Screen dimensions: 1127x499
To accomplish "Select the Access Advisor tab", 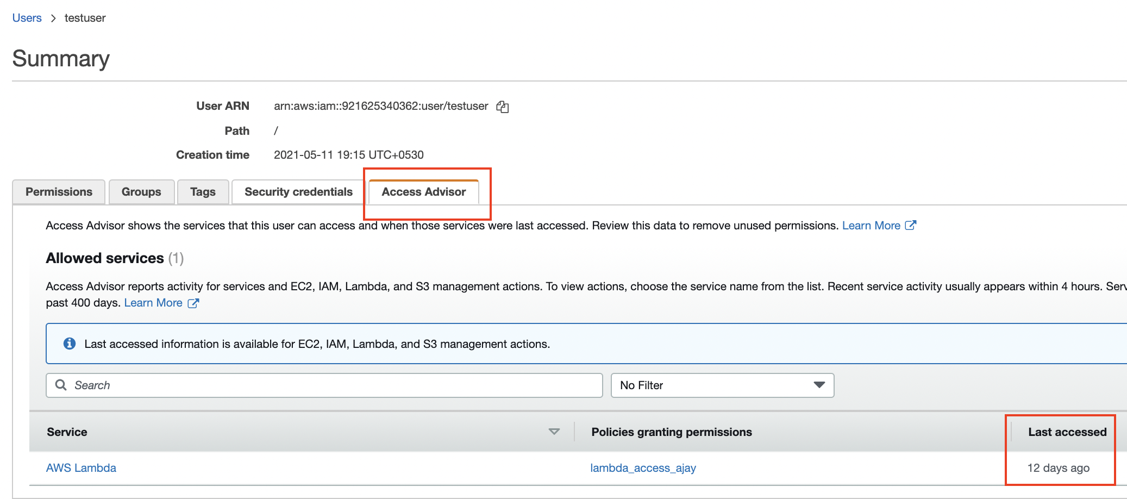I will point(423,192).
